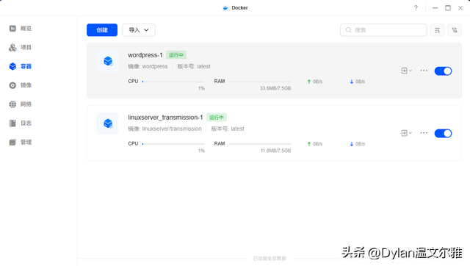Click the wordpress-1 CPU usage bar
470x266 pixels.
point(173,82)
